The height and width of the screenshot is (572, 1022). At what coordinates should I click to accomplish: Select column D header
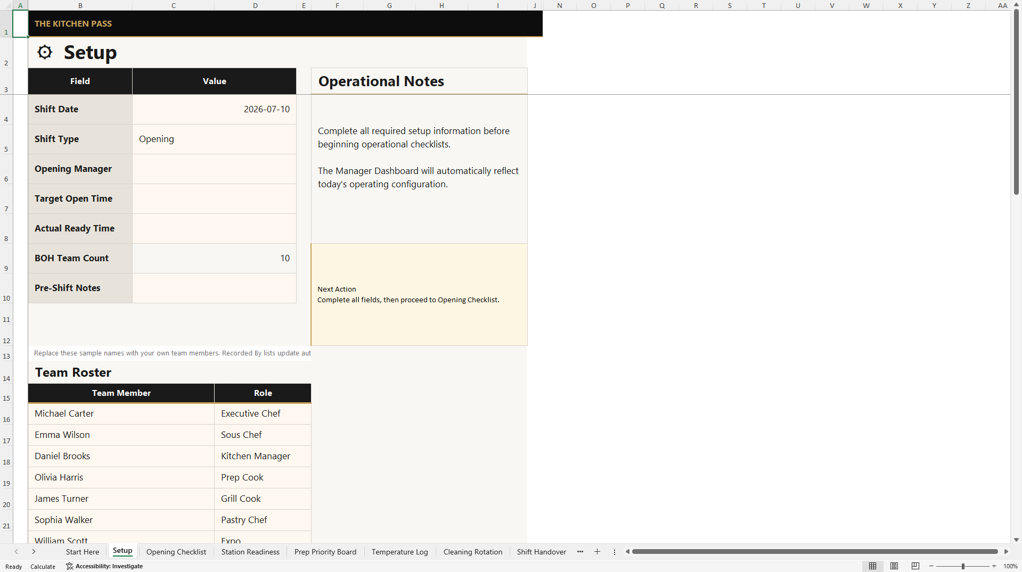click(x=255, y=5)
